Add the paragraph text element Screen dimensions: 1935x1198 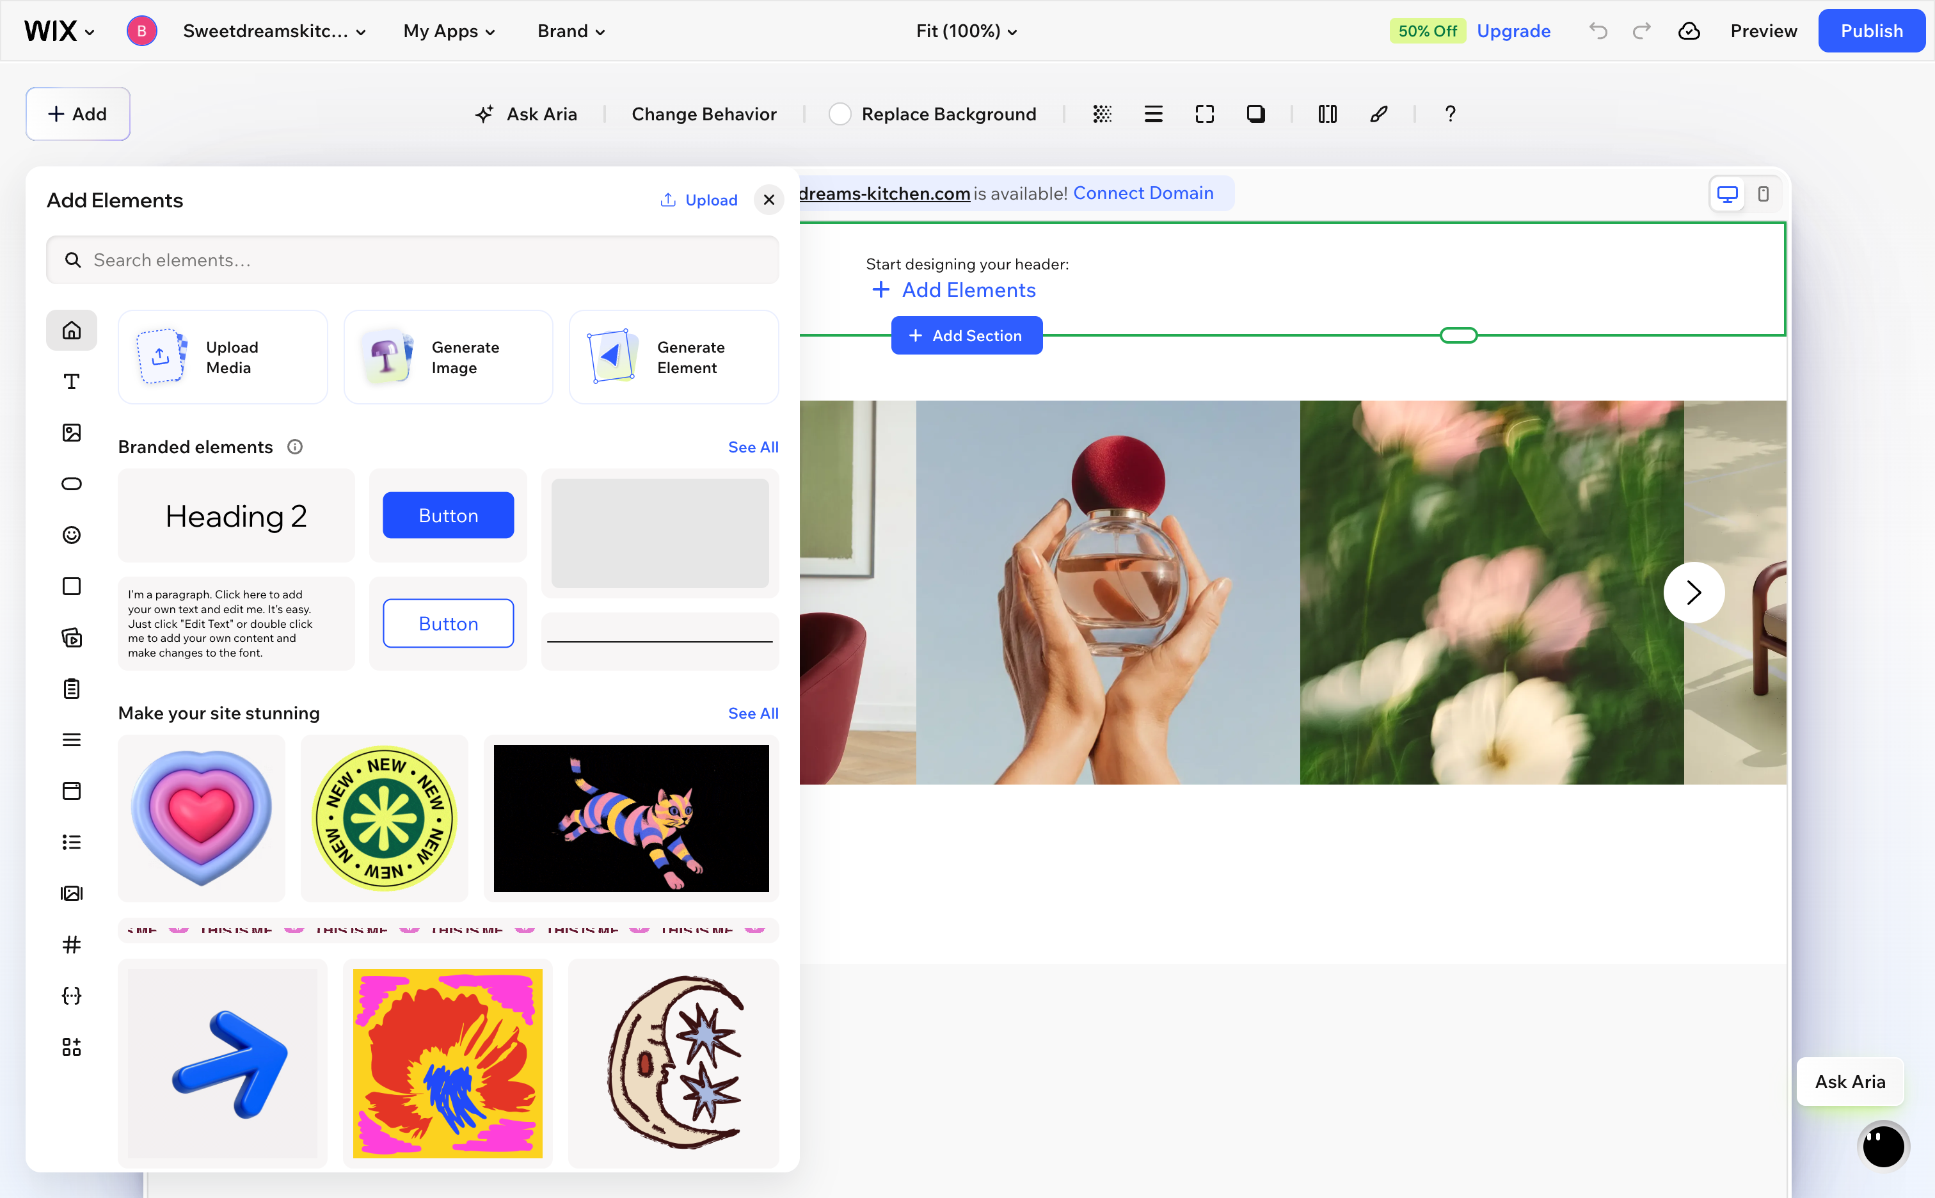tap(236, 623)
